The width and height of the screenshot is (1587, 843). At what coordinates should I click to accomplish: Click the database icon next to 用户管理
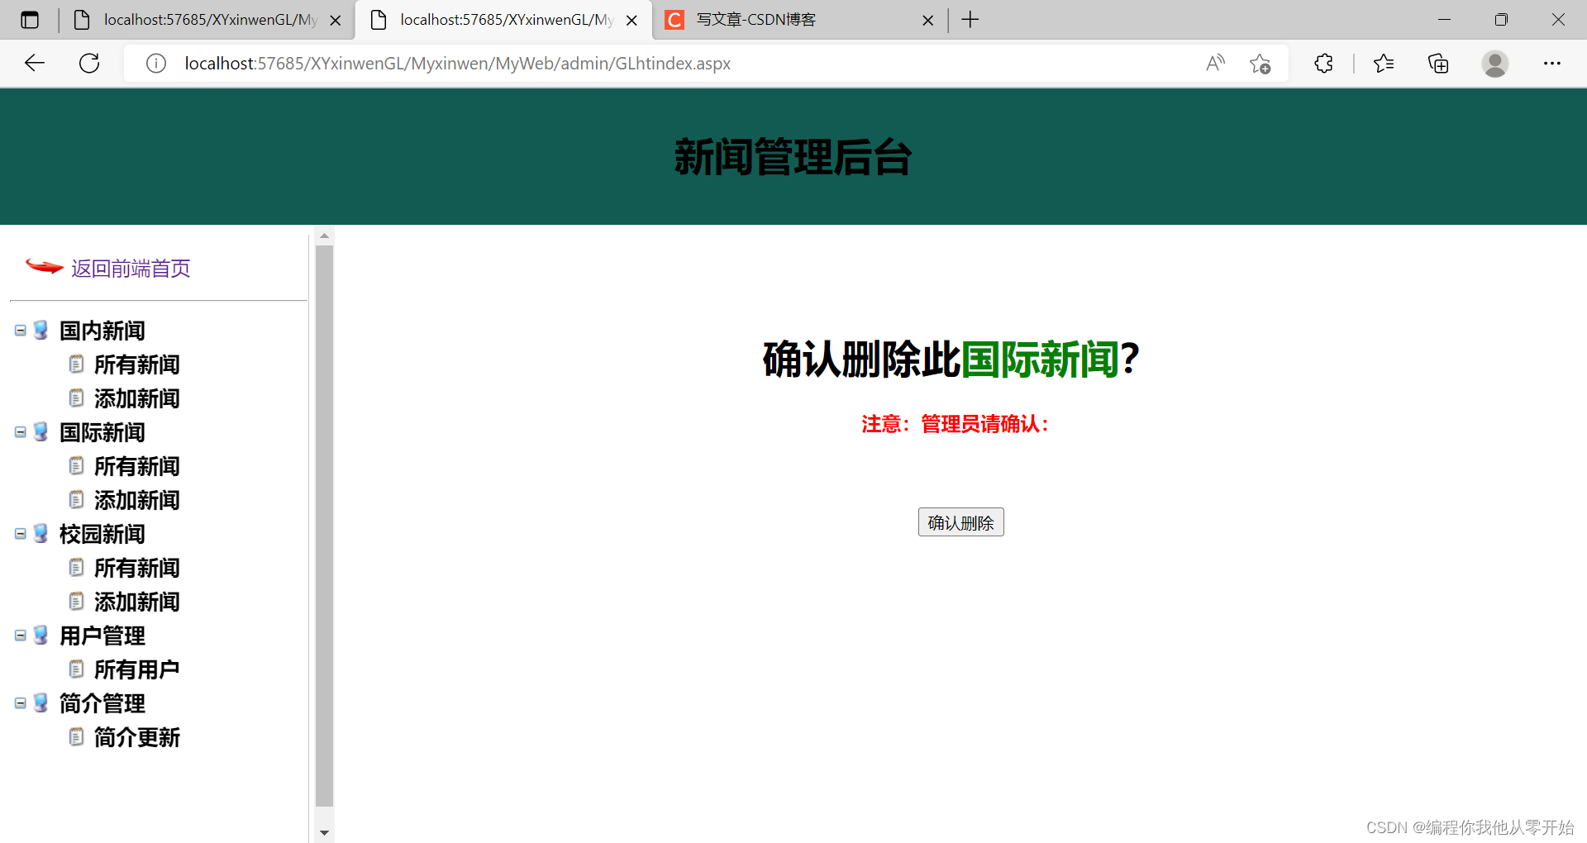(x=41, y=635)
